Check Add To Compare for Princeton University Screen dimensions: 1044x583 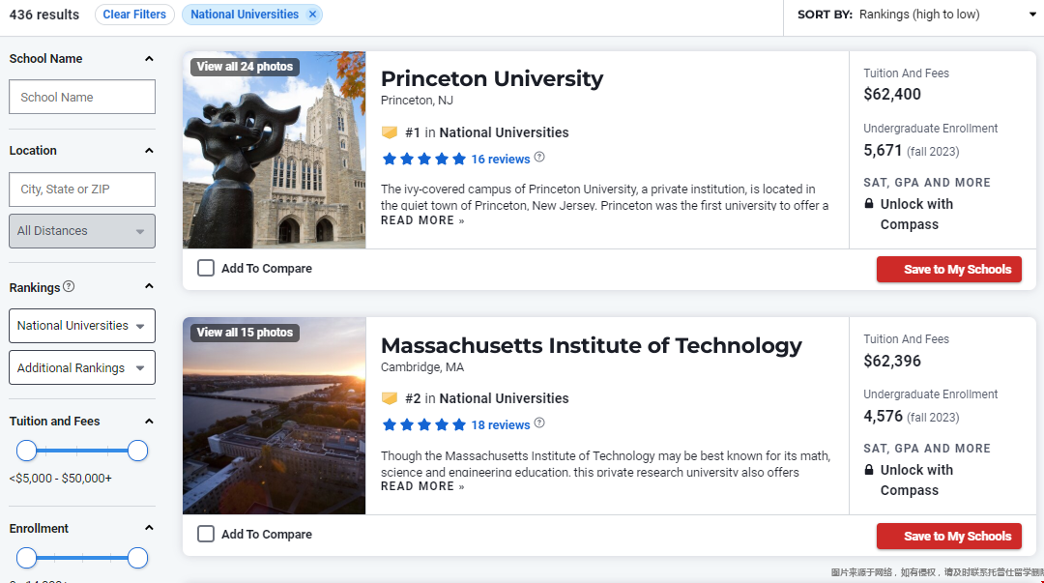pyautogui.click(x=206, y=268)
